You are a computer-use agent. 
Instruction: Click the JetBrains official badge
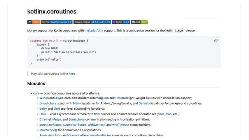(x=34, y=22)
